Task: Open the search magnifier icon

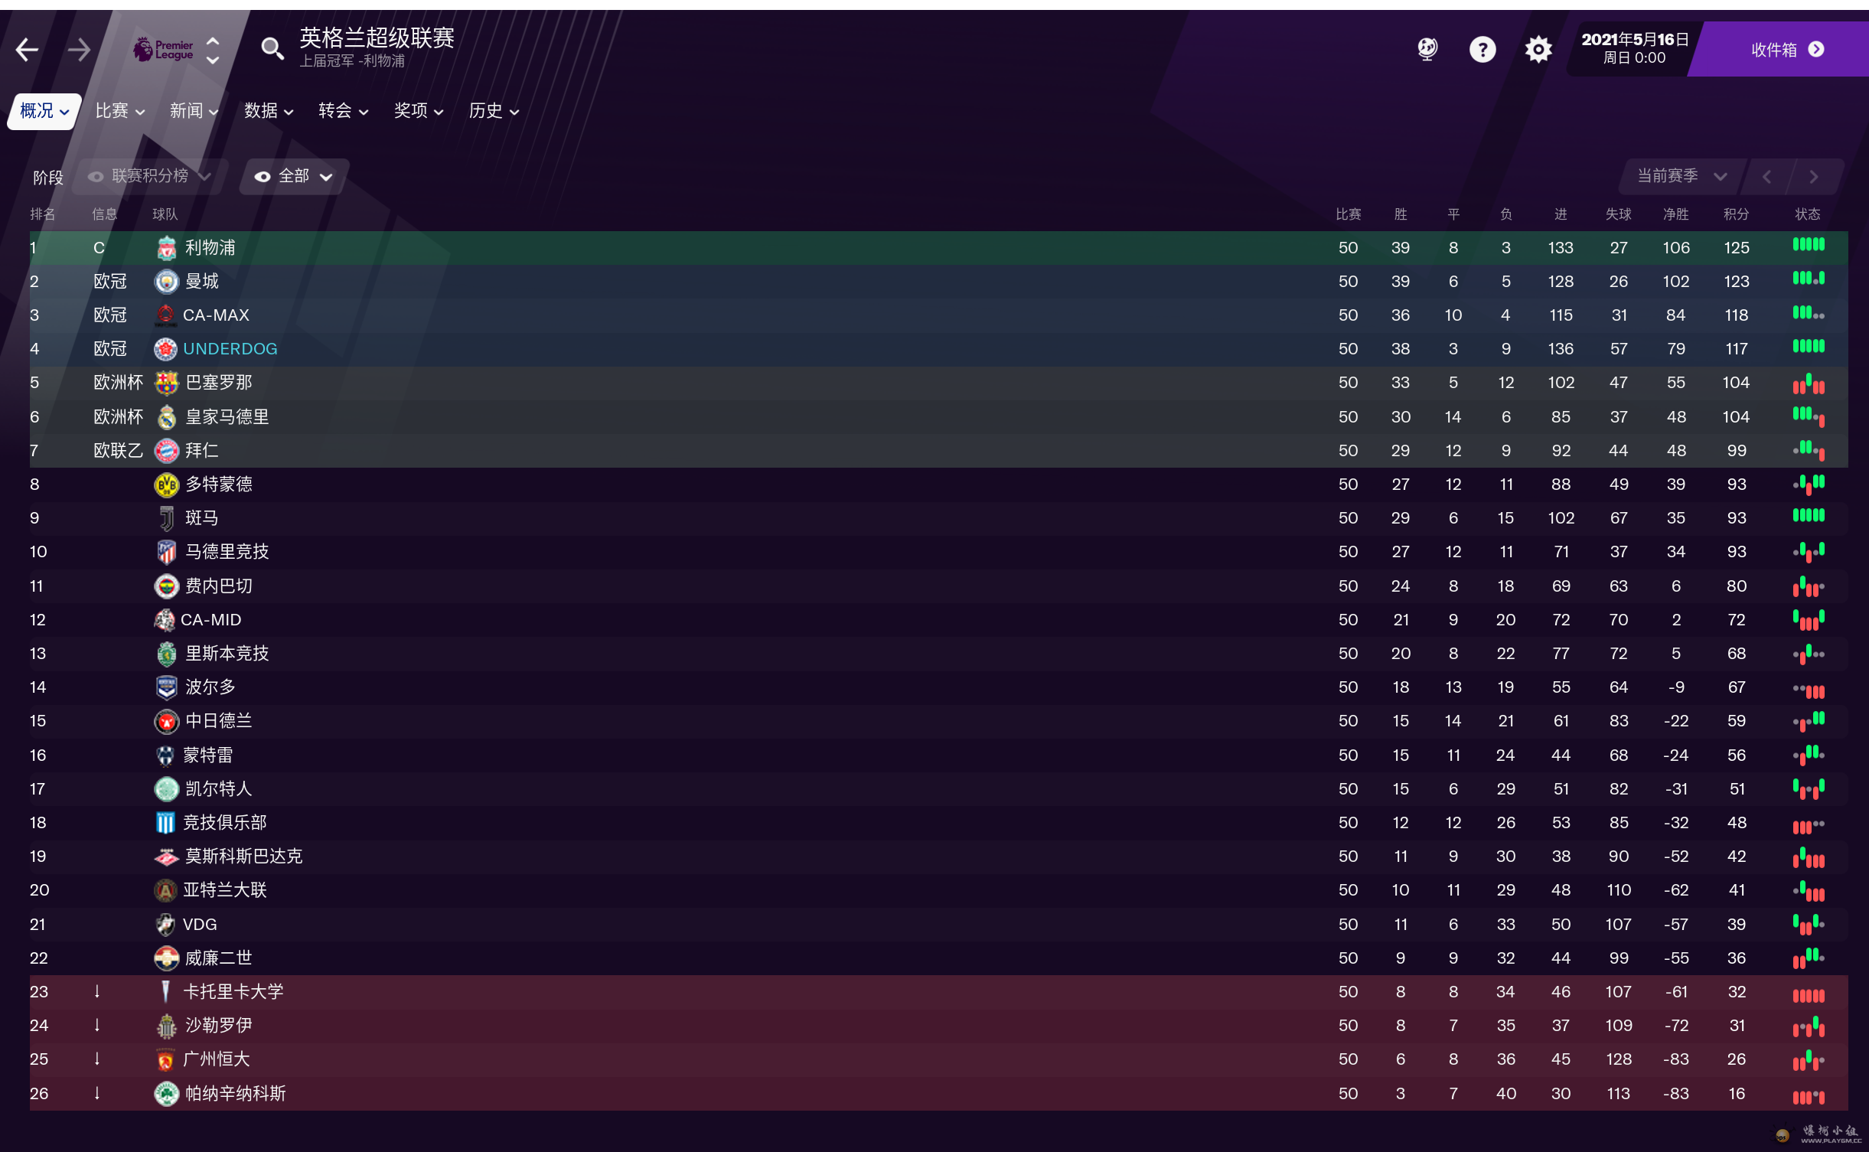Action: coord(272,49)
